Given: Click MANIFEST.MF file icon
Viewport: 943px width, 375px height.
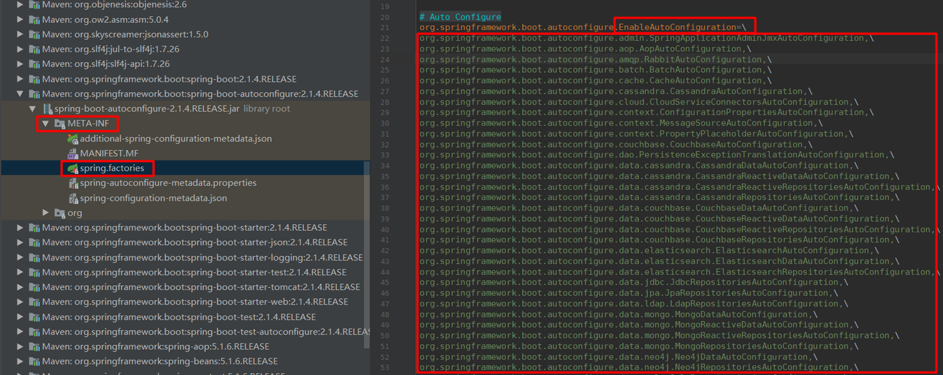Looking at the screenshot, I should pos(72,154).
